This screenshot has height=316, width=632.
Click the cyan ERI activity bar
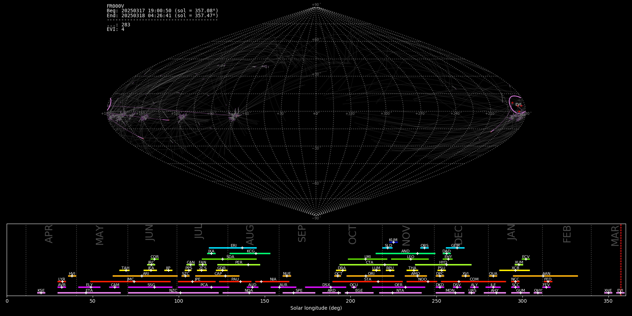tap(233, 248)
